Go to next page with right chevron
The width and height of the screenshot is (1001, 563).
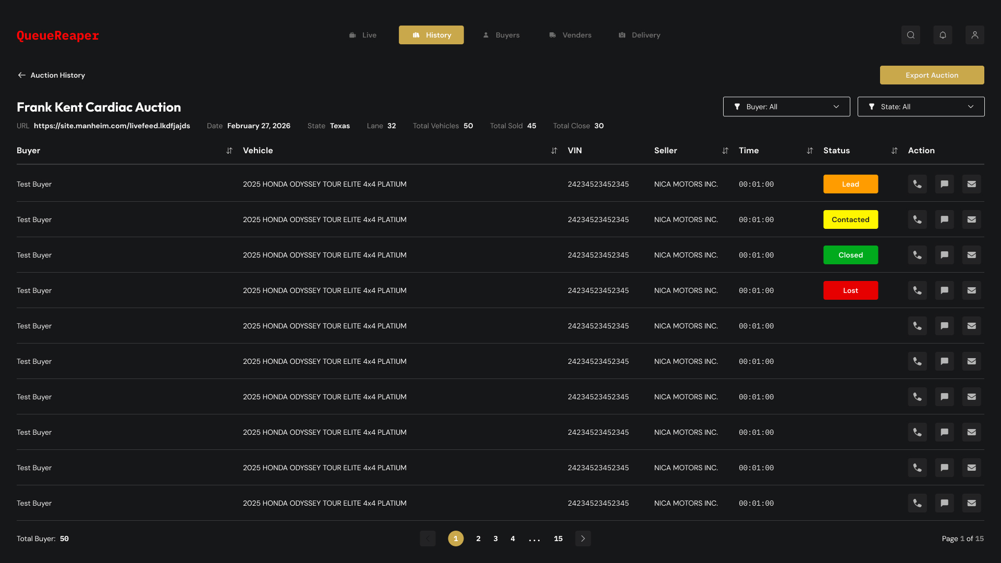click(x=583, y=538)
